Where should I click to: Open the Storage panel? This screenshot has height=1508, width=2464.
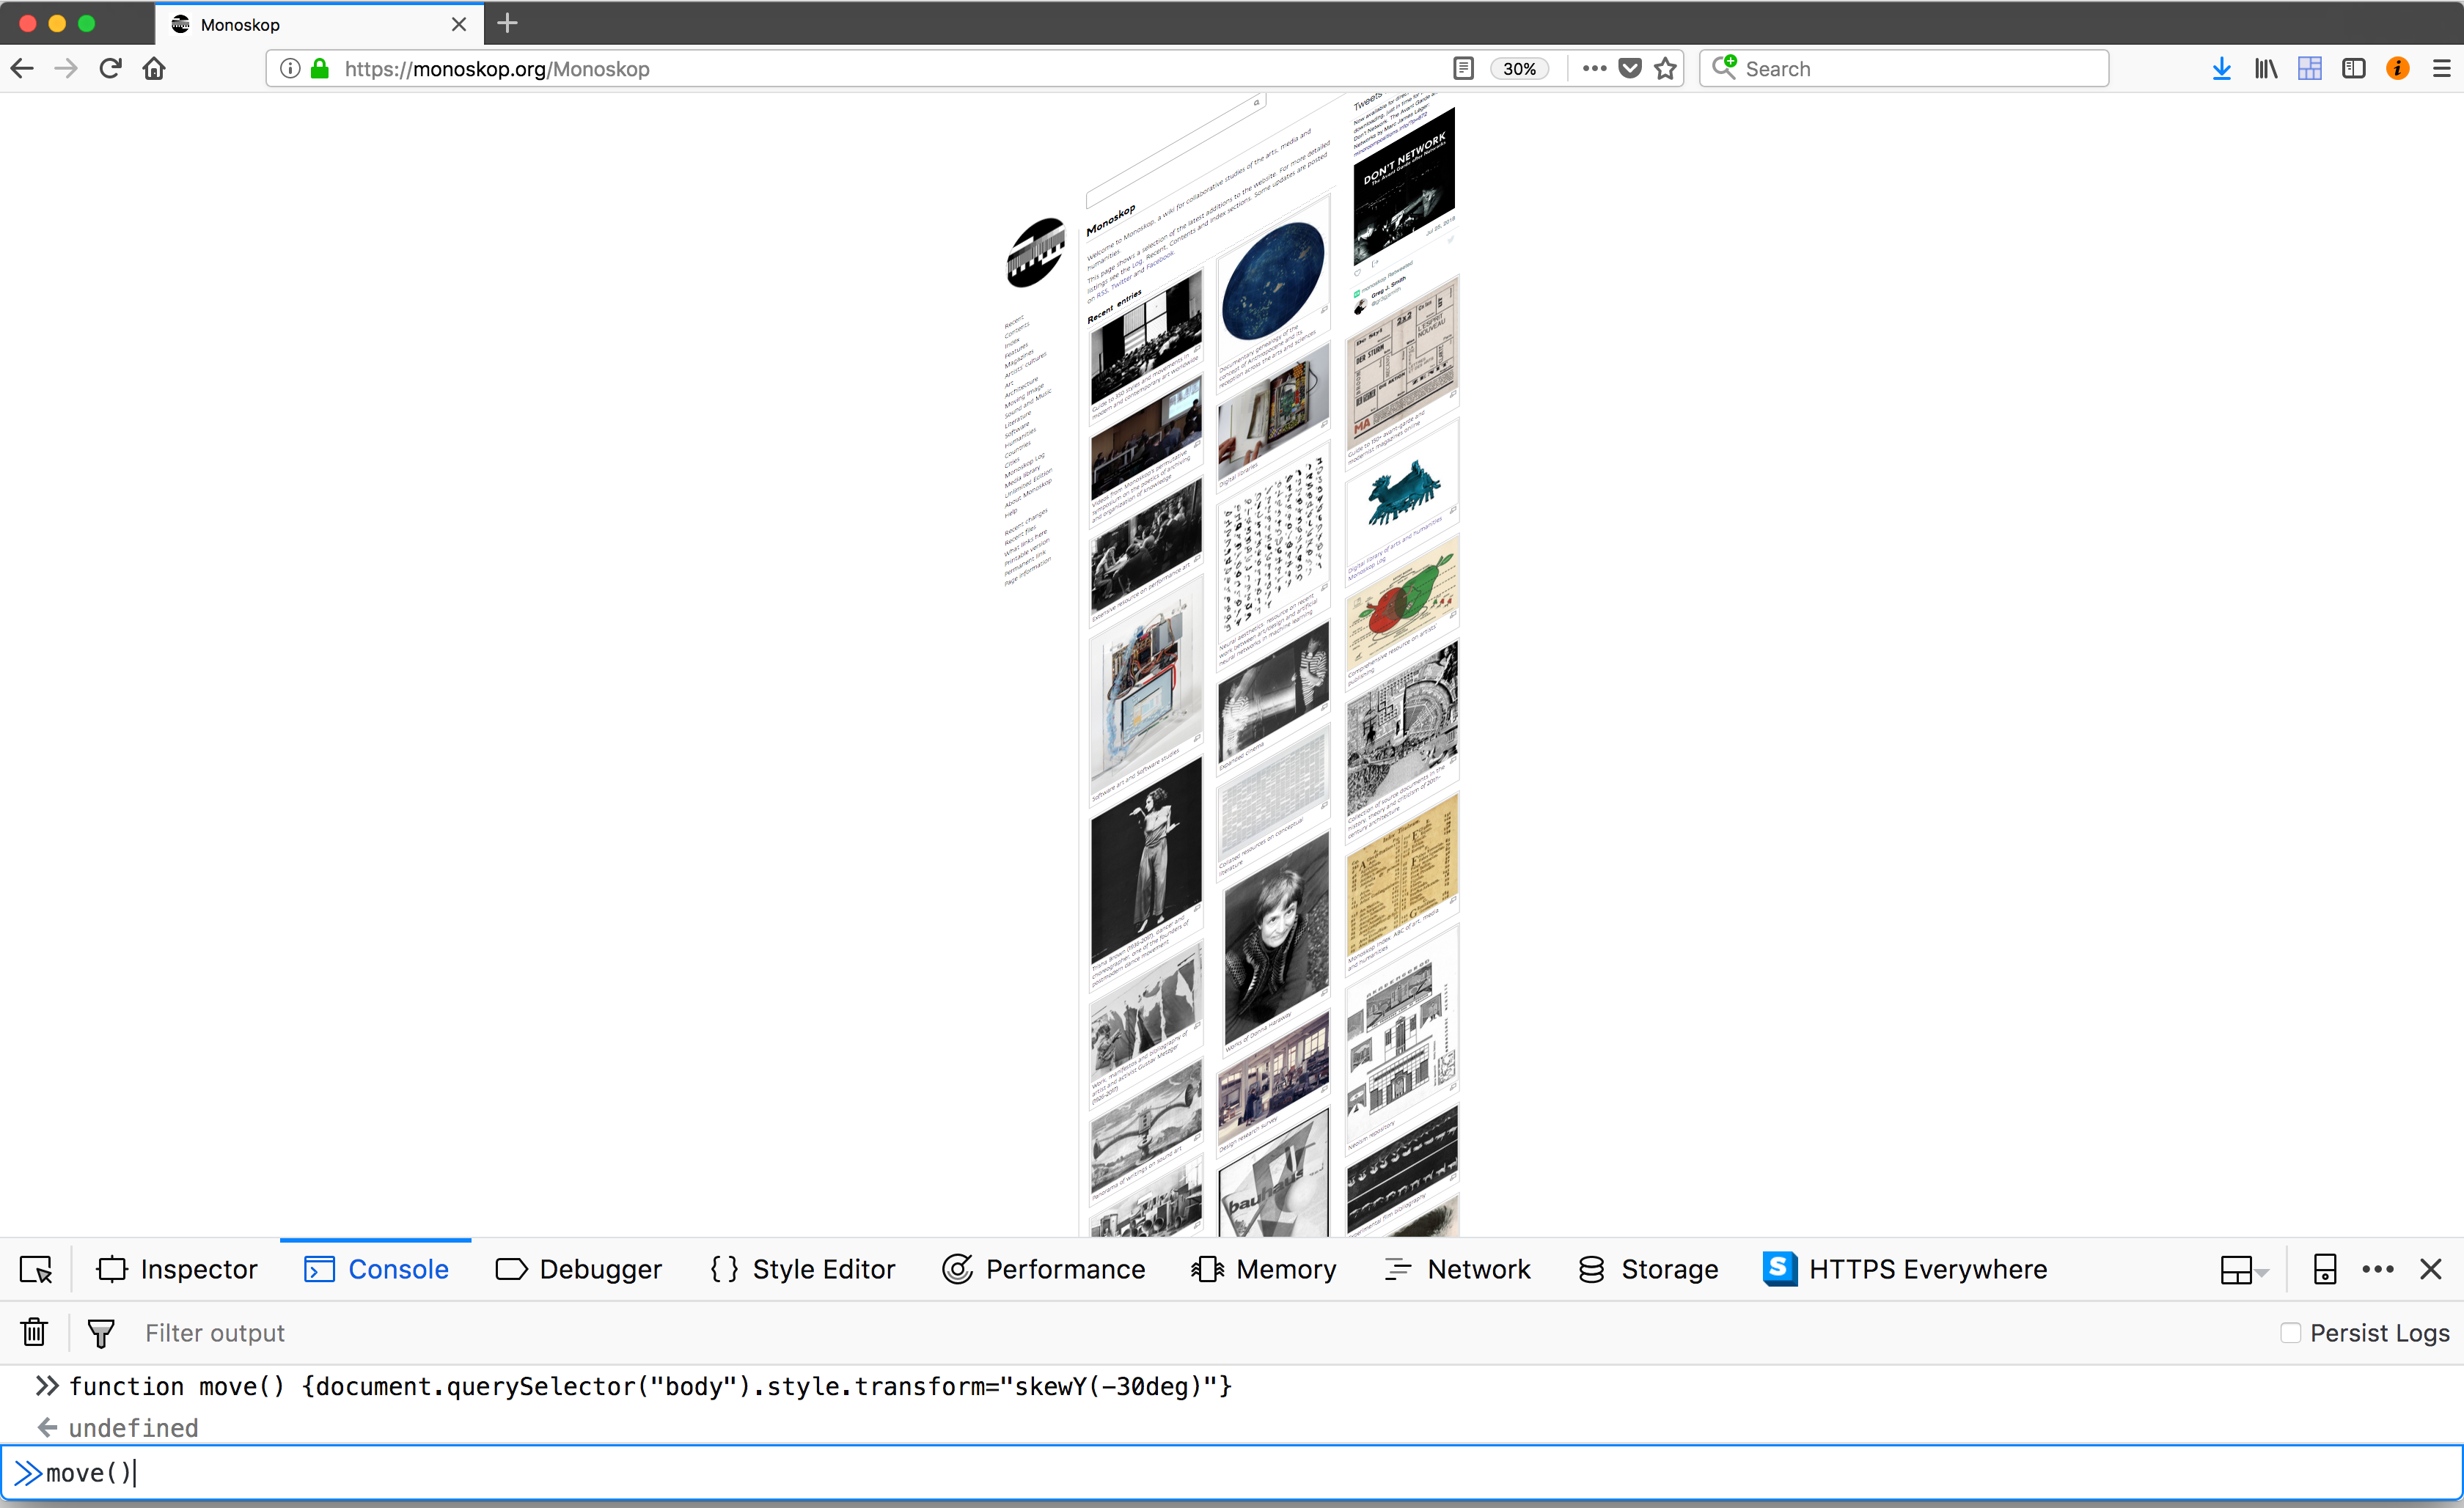point(1648,1269)
